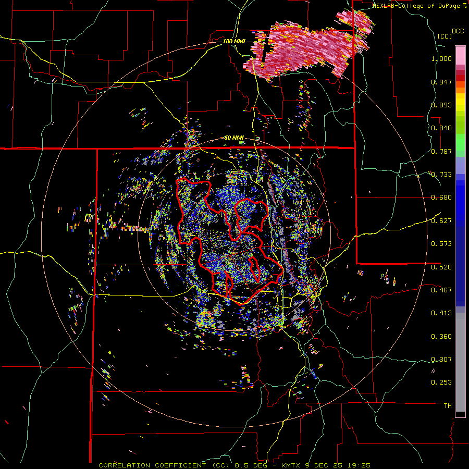Select the 0.787 scale value
Image resolution: width=469 pixels, height=469 pixels.
(x=441, y=151)
